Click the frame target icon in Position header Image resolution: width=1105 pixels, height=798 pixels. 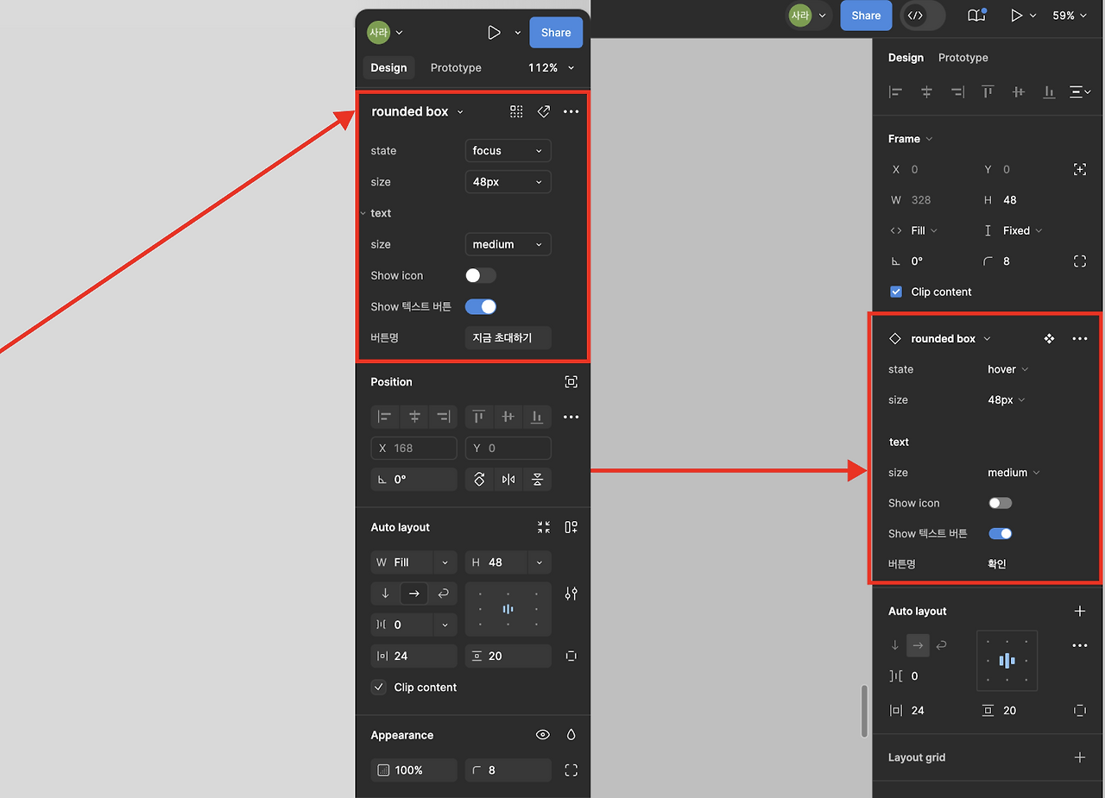tap(571, 382)
